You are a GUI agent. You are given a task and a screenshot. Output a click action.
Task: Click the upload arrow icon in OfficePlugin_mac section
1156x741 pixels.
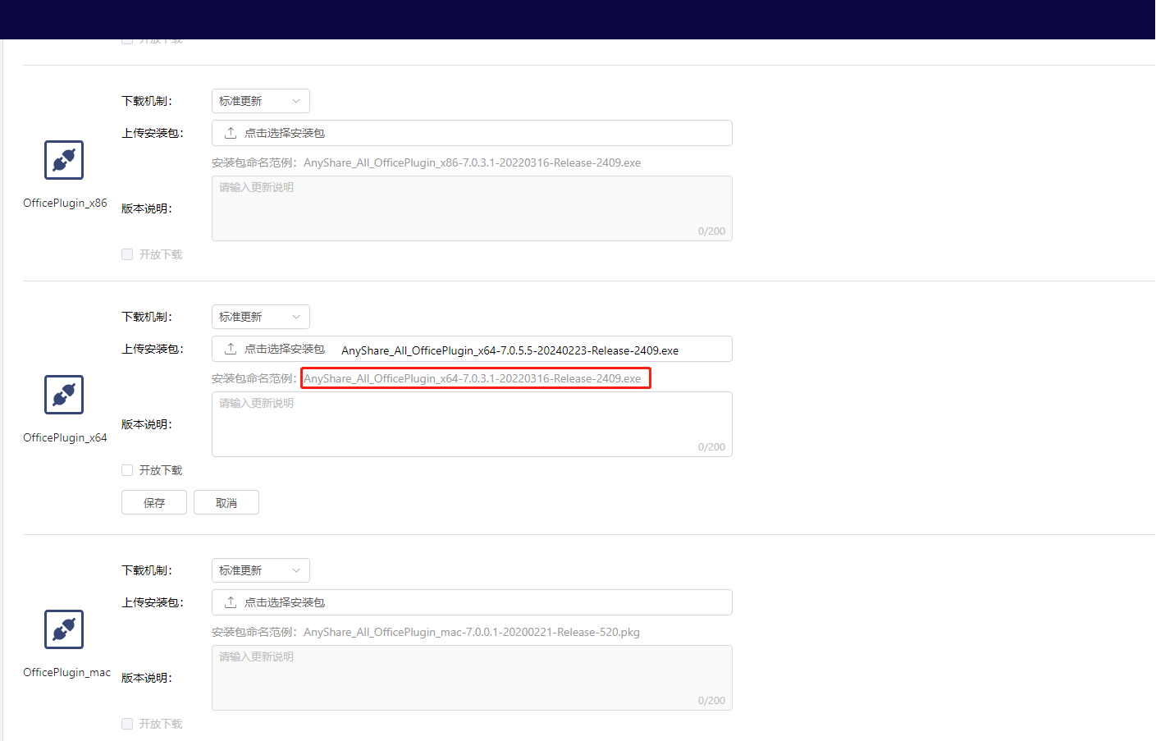230,601
